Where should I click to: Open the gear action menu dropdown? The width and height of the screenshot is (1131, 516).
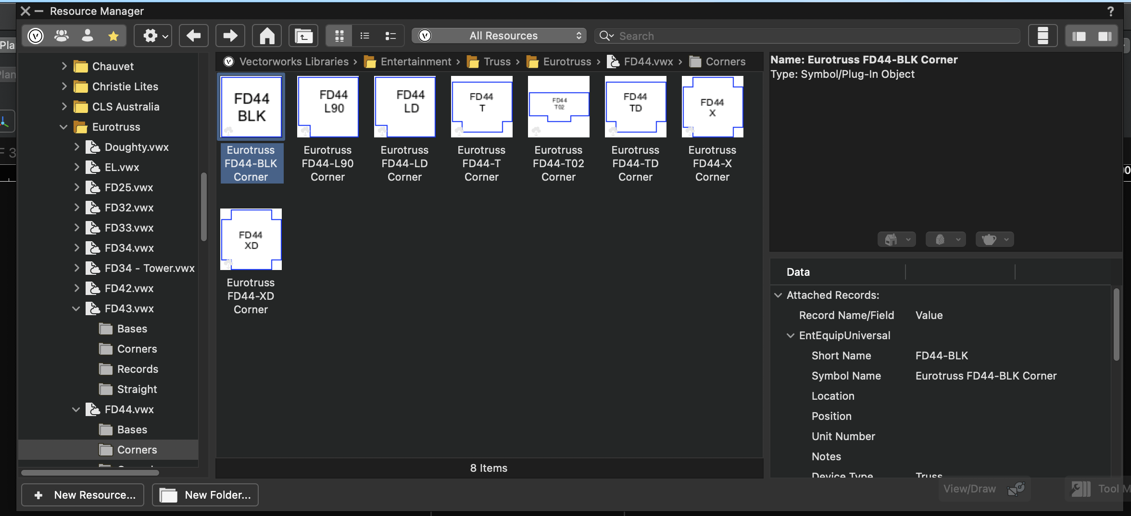tap(153, 36)
